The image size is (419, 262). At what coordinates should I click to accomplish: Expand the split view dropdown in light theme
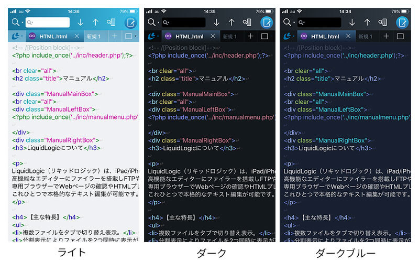pyautogui.click(x=135, y=37)
